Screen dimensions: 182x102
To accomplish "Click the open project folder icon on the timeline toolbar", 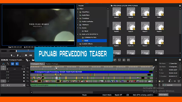I will [33, 60].
